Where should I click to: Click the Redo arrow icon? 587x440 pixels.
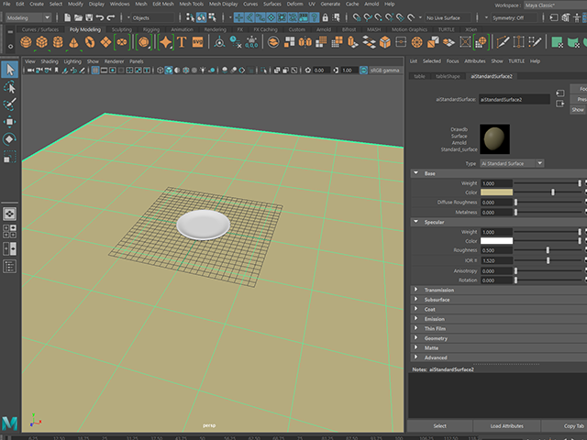[x=111, y=17]
